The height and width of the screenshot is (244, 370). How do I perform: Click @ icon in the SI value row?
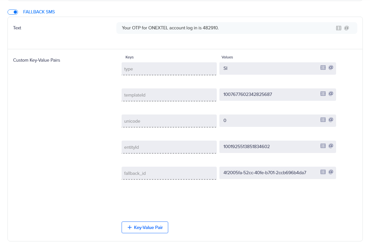(331, 68)
